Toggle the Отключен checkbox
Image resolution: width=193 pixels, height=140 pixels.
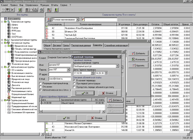point(40,87)
